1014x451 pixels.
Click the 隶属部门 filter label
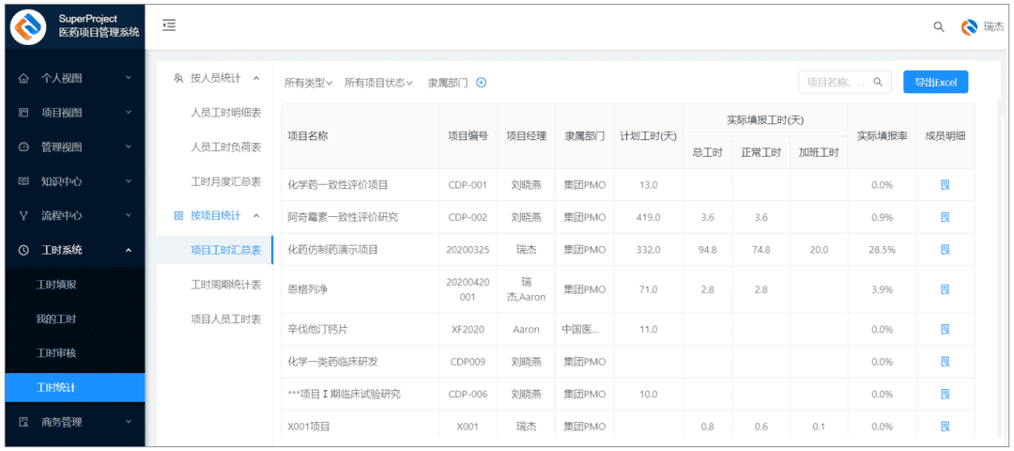point(448,83)
